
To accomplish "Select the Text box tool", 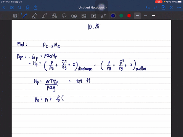I will click(x=94, y=16).
